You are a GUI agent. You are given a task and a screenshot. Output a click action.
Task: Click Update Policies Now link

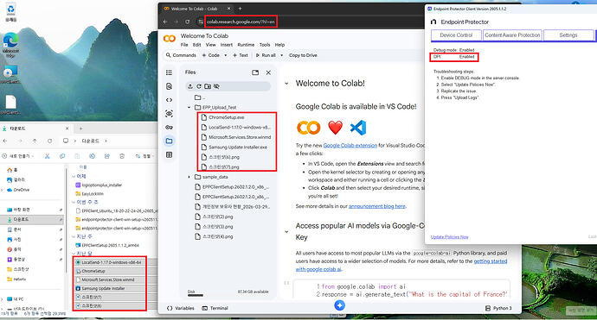click(449, 237)
